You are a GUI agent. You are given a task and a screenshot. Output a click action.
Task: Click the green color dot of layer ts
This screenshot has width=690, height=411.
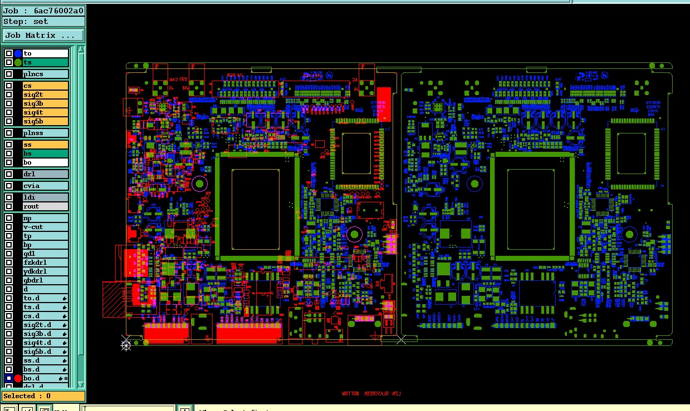18,62
